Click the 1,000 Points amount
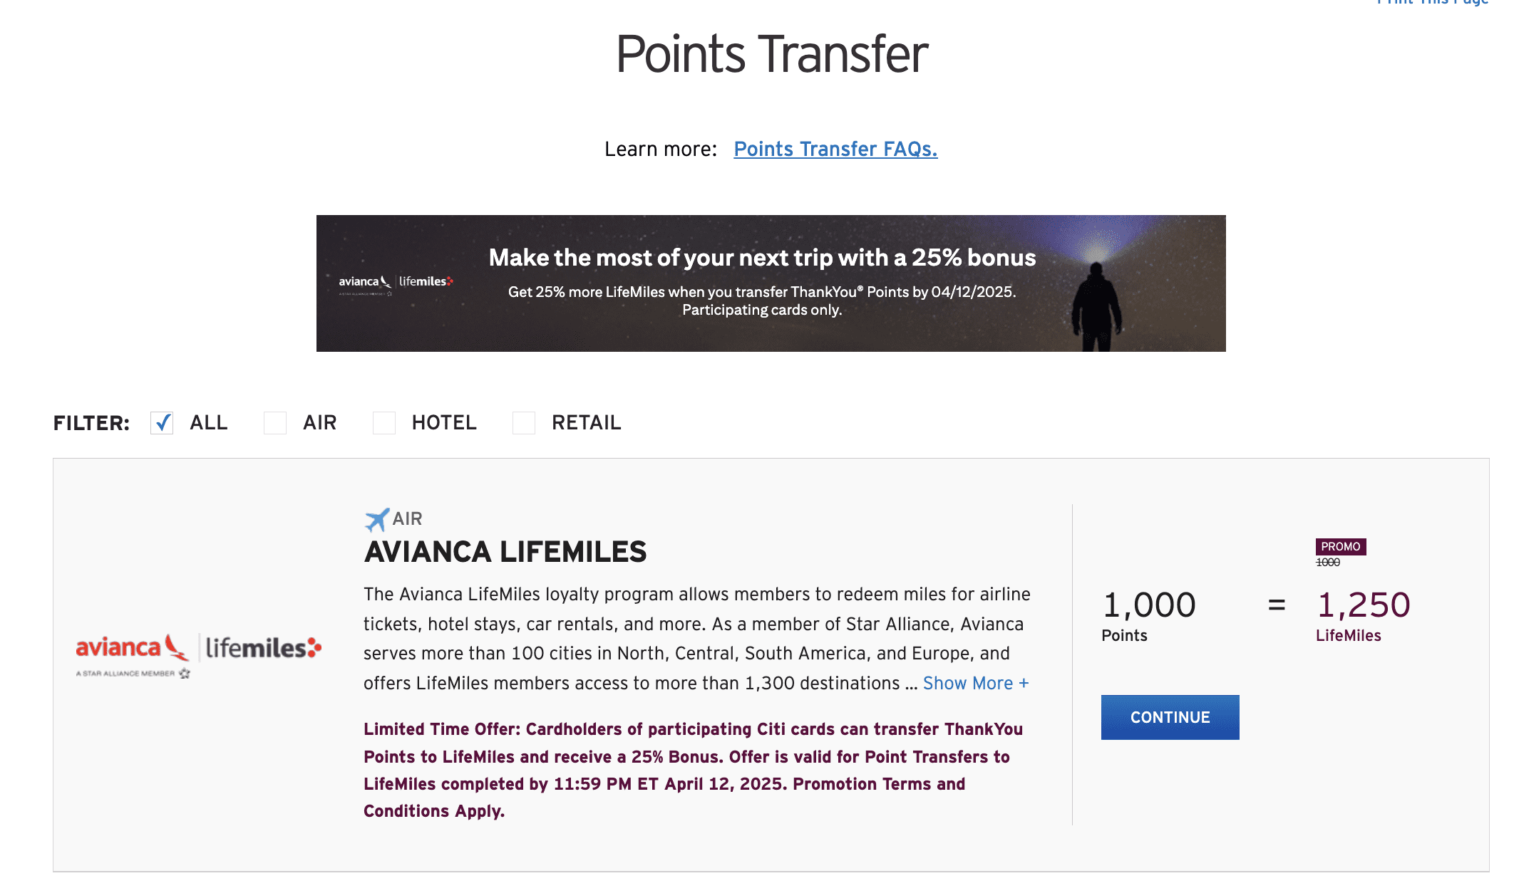The image size is (1514, 893). point(1148,605)
